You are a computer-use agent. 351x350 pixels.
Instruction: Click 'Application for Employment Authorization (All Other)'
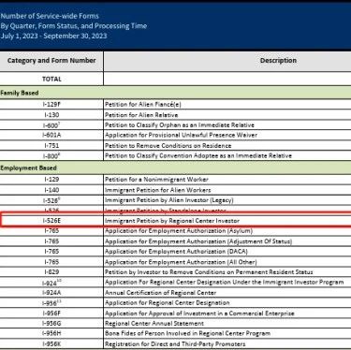pos(181,262)
